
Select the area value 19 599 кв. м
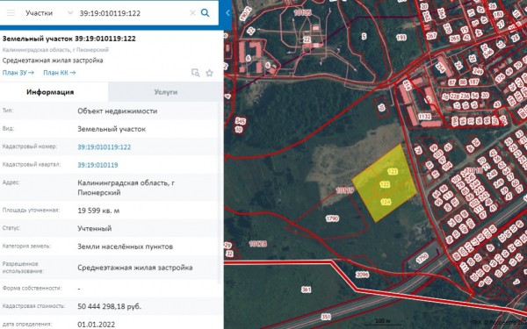pos(98,211)
